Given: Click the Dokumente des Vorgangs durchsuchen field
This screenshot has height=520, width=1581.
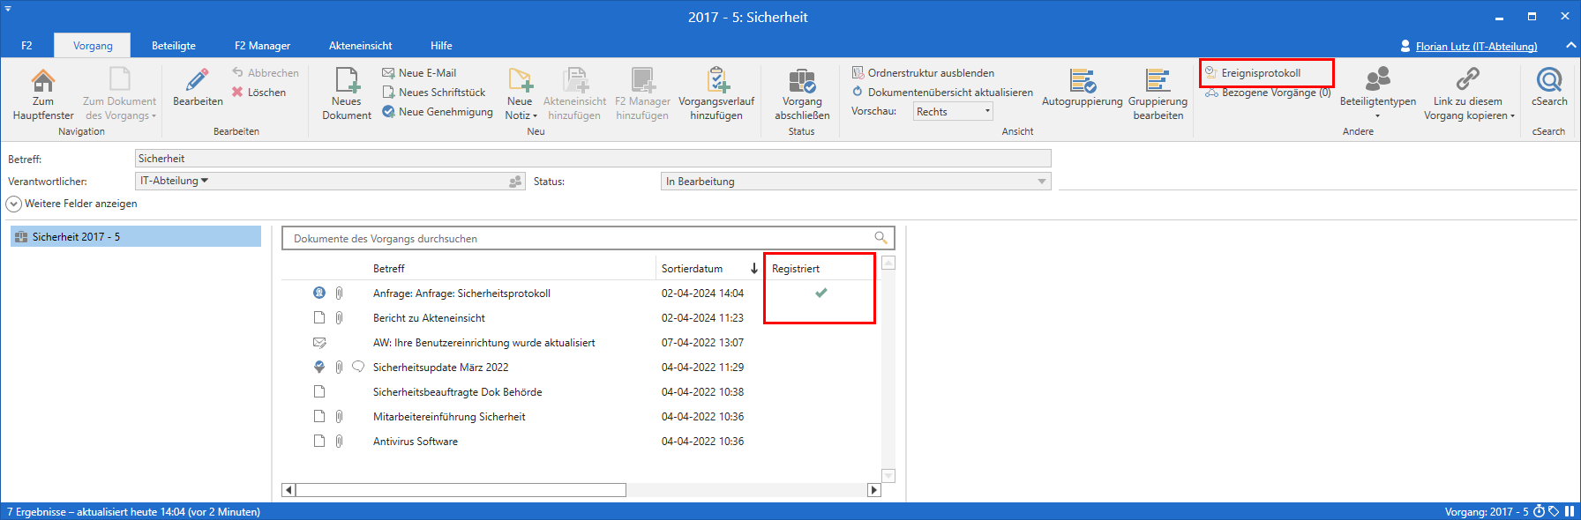Looking at the screenshot, I should 580,239.
